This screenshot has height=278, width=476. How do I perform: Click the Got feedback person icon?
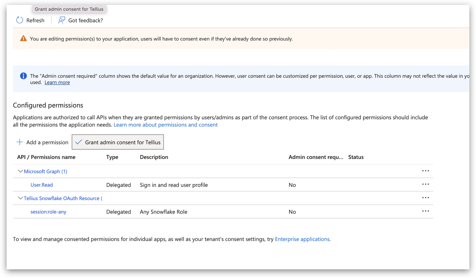point(62,20)
